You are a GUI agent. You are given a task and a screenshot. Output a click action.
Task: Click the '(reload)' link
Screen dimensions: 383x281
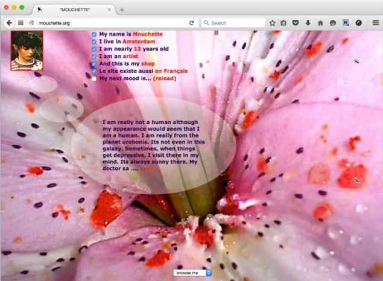click(x=165, y=78)
